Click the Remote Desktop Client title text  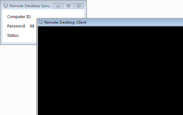[65, 22]
